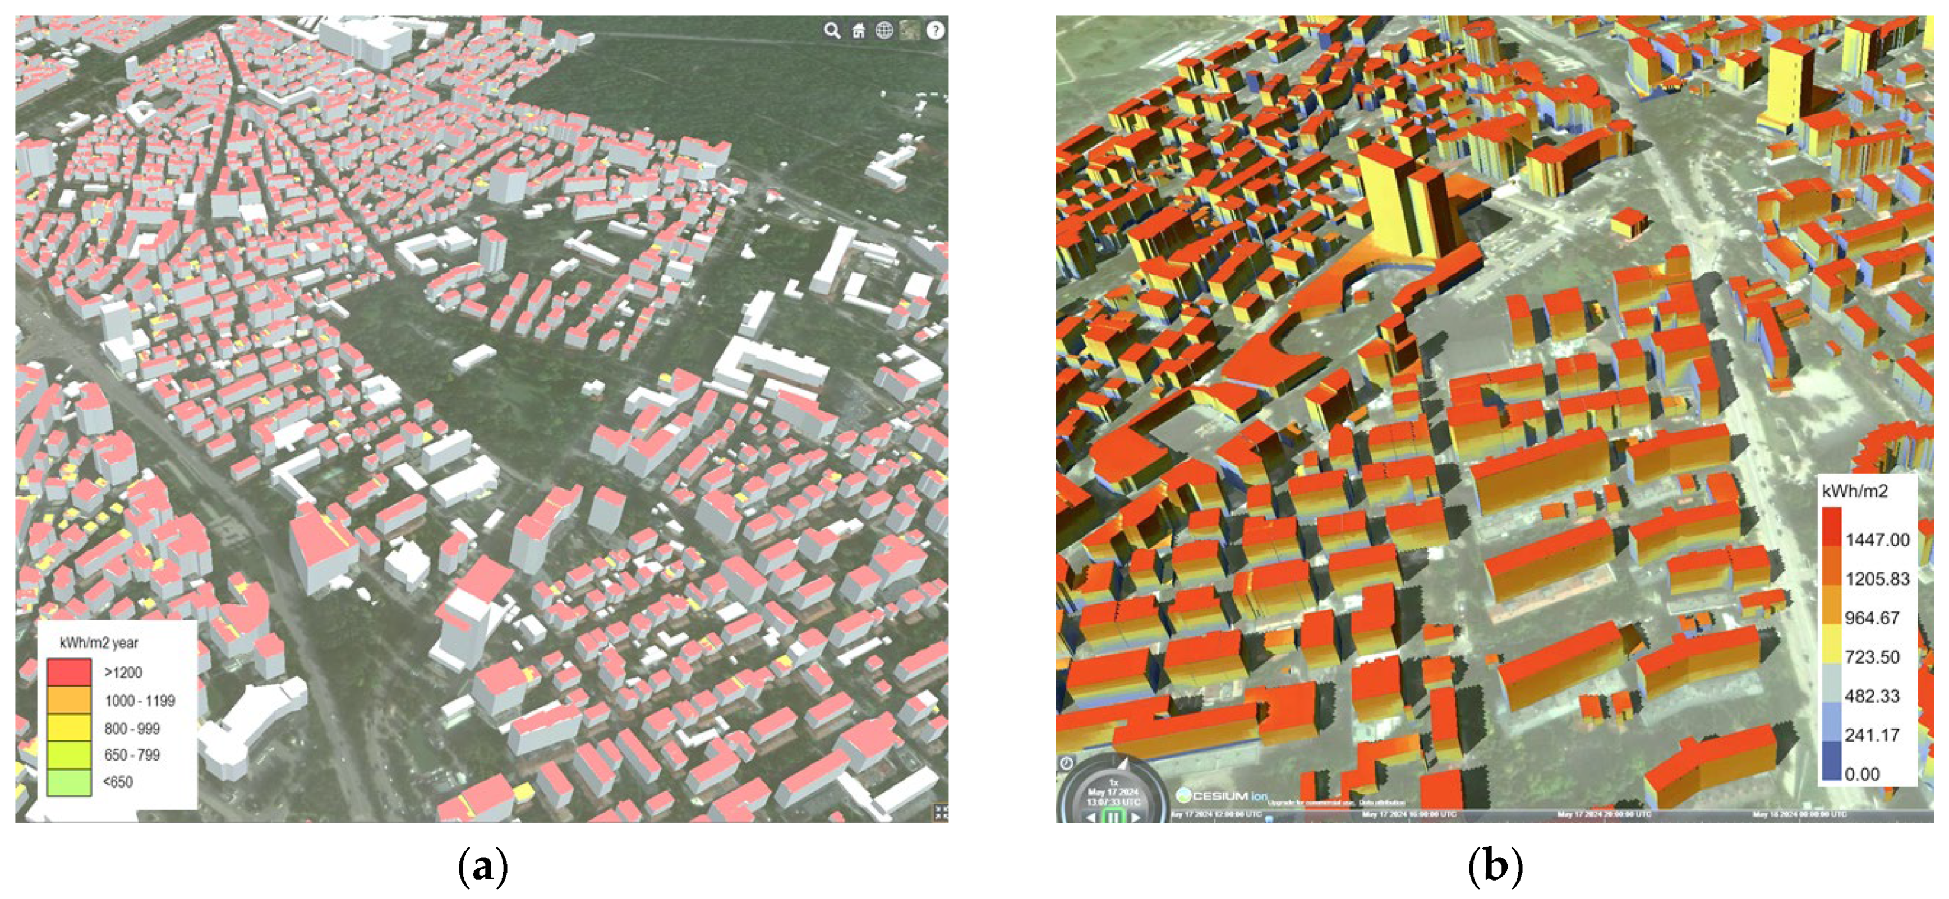
Task: Click the 1x speed shuttle ring pointer
Action: [1123, 765]
